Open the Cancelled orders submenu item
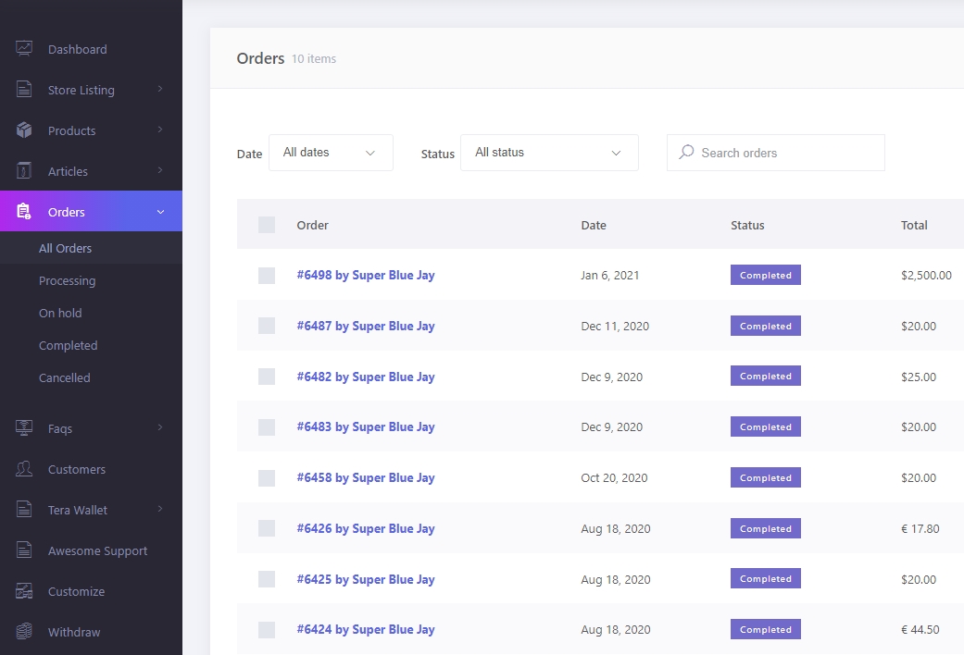This screenshot has width=964, height=655. tap(65, 377)
